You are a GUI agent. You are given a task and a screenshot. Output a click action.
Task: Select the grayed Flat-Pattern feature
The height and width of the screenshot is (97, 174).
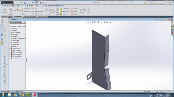tap(15, 58)
